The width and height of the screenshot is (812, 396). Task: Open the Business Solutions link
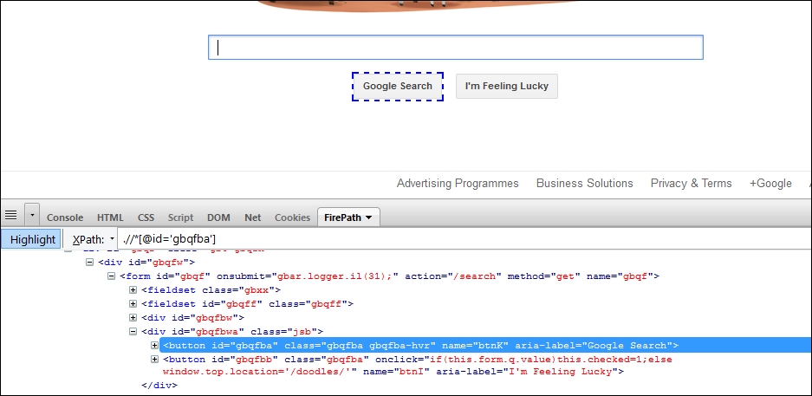coord(585,183)
